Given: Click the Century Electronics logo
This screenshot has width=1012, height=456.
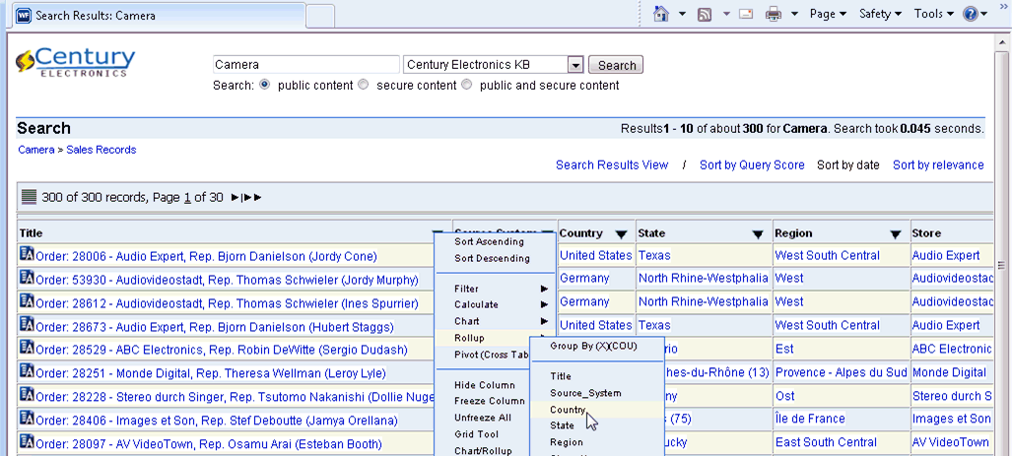Looking at the screenshot, I should 76,63.
